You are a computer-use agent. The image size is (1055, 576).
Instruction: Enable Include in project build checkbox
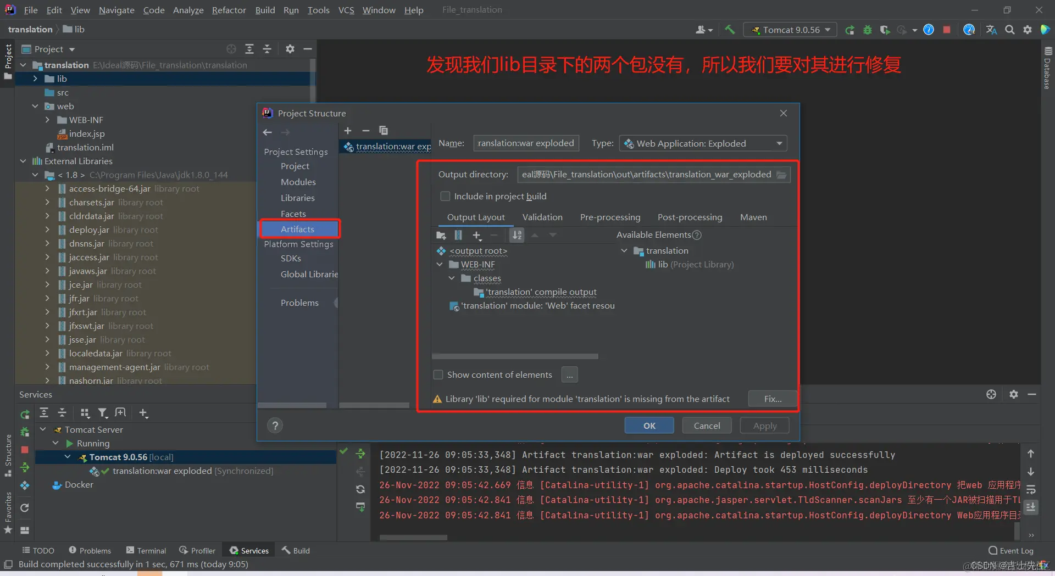click(445, 196)
